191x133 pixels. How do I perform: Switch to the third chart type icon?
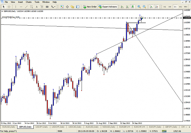pyautogui.click(x=133, y=7)
